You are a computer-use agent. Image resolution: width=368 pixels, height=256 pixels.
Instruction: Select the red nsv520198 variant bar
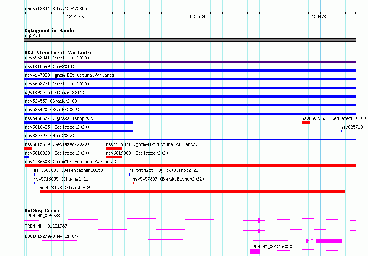pyautogui.click(x=192, y=192)
